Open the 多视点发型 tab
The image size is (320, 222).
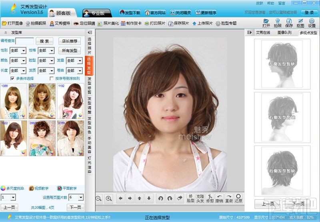coord(308,33)
